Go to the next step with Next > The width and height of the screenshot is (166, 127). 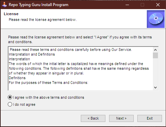tap(121, 118)
